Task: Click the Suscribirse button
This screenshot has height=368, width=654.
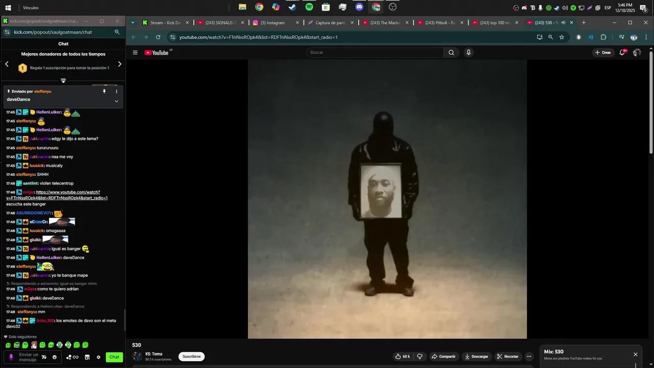Action: (x=192, y=356)
